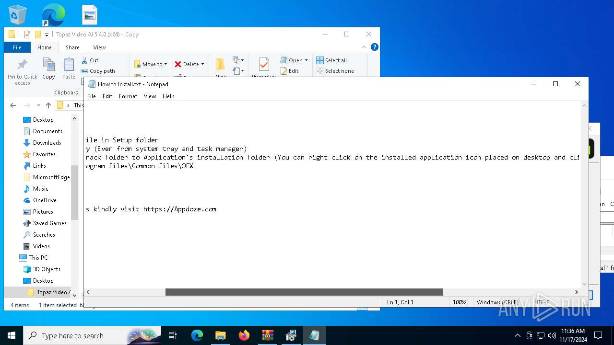Select Downloads in navigation pane

(47, 143)
